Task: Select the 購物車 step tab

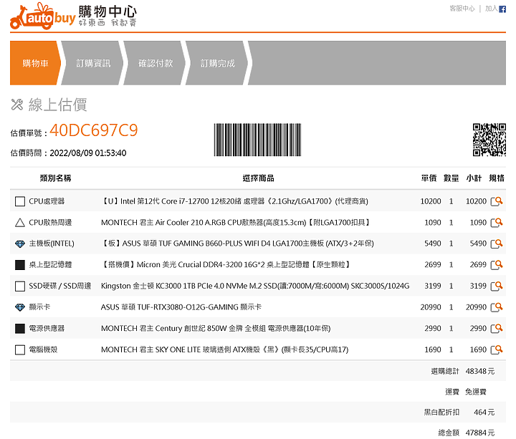Action: (x=36, y=63)
